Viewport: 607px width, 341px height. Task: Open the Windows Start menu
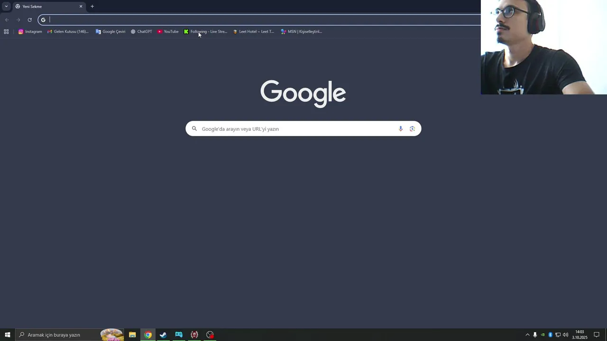click(8, 335)
